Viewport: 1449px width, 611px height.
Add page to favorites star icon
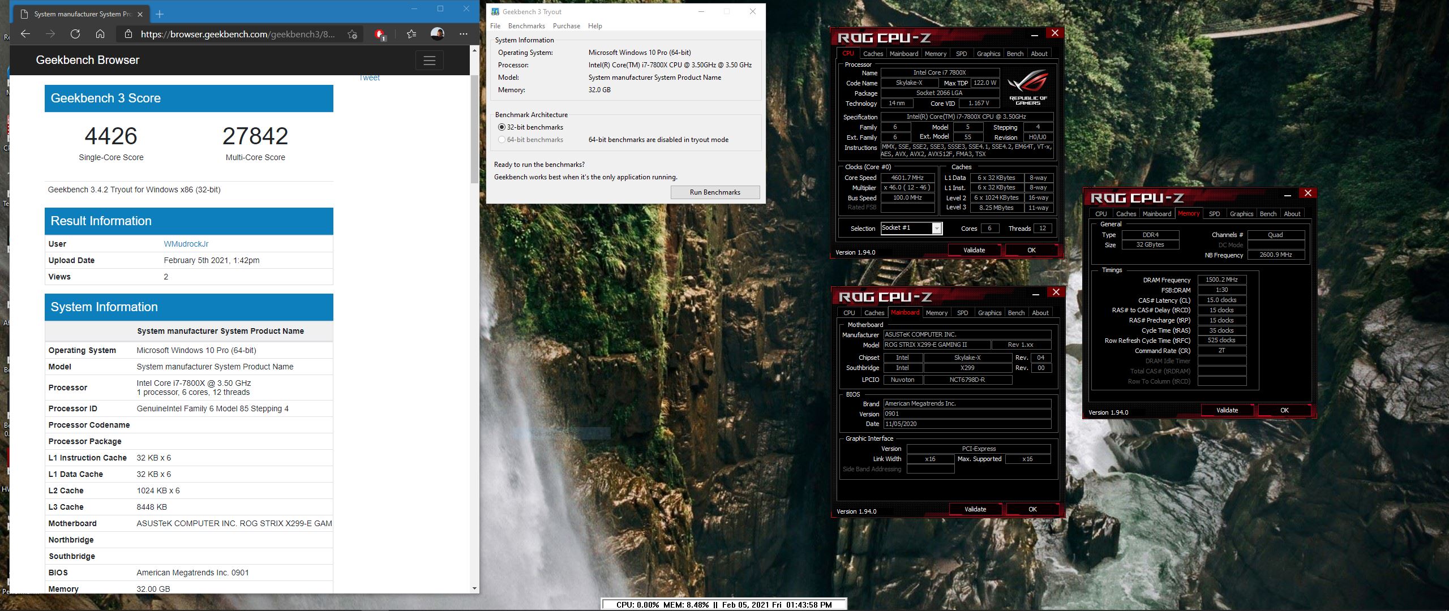[352, 34]
